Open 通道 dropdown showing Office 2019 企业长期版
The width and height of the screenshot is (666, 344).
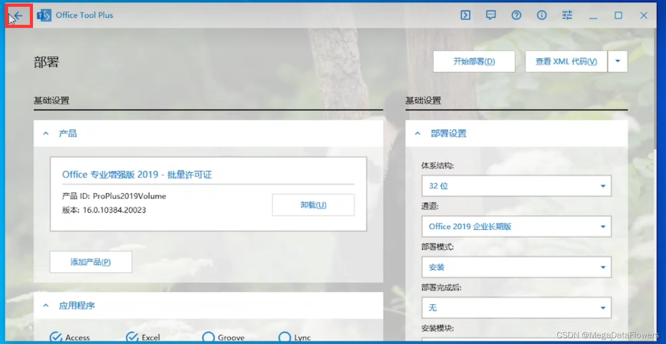[x=516, y=227]
